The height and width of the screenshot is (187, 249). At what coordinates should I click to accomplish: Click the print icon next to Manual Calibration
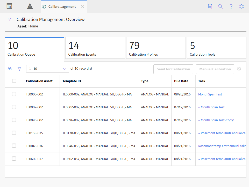[x=239, y=69]
